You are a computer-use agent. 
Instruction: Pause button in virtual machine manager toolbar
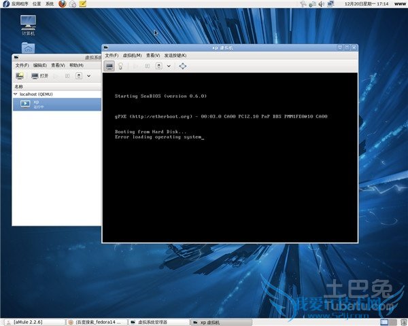coord(67,76)
